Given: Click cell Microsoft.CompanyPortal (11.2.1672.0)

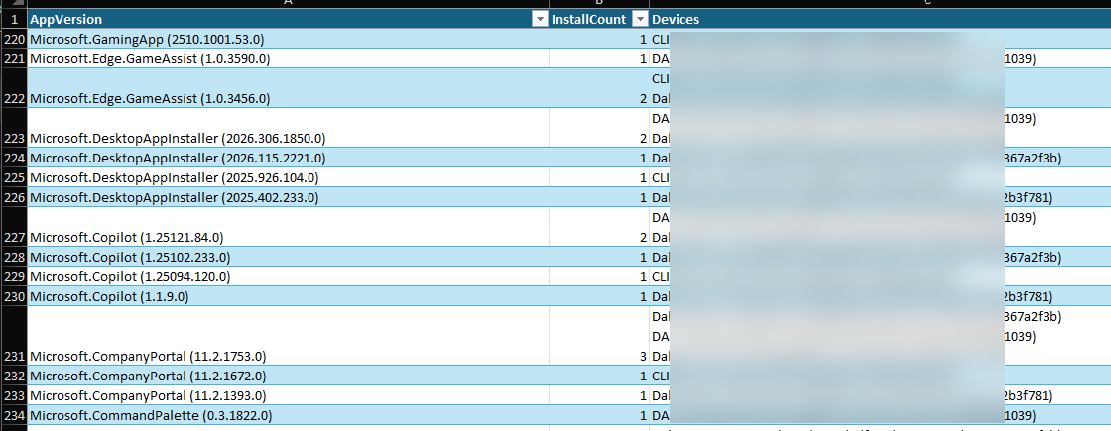Looking at the screenshot, I should coord(289,376).
